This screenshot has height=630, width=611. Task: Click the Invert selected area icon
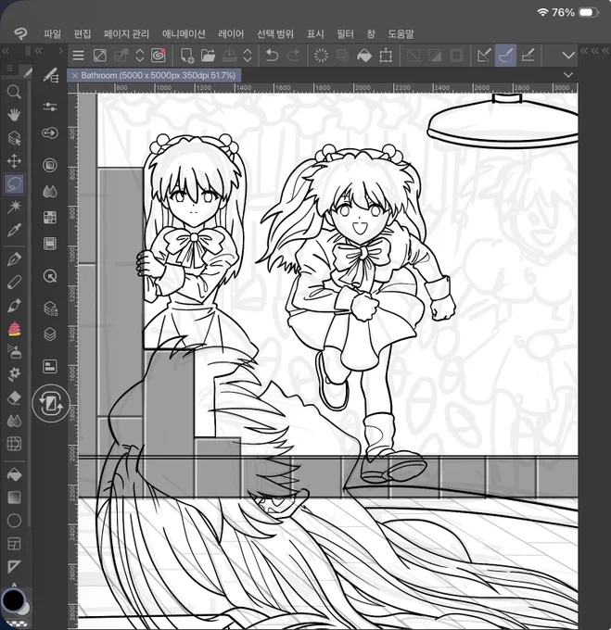[435, 56]
